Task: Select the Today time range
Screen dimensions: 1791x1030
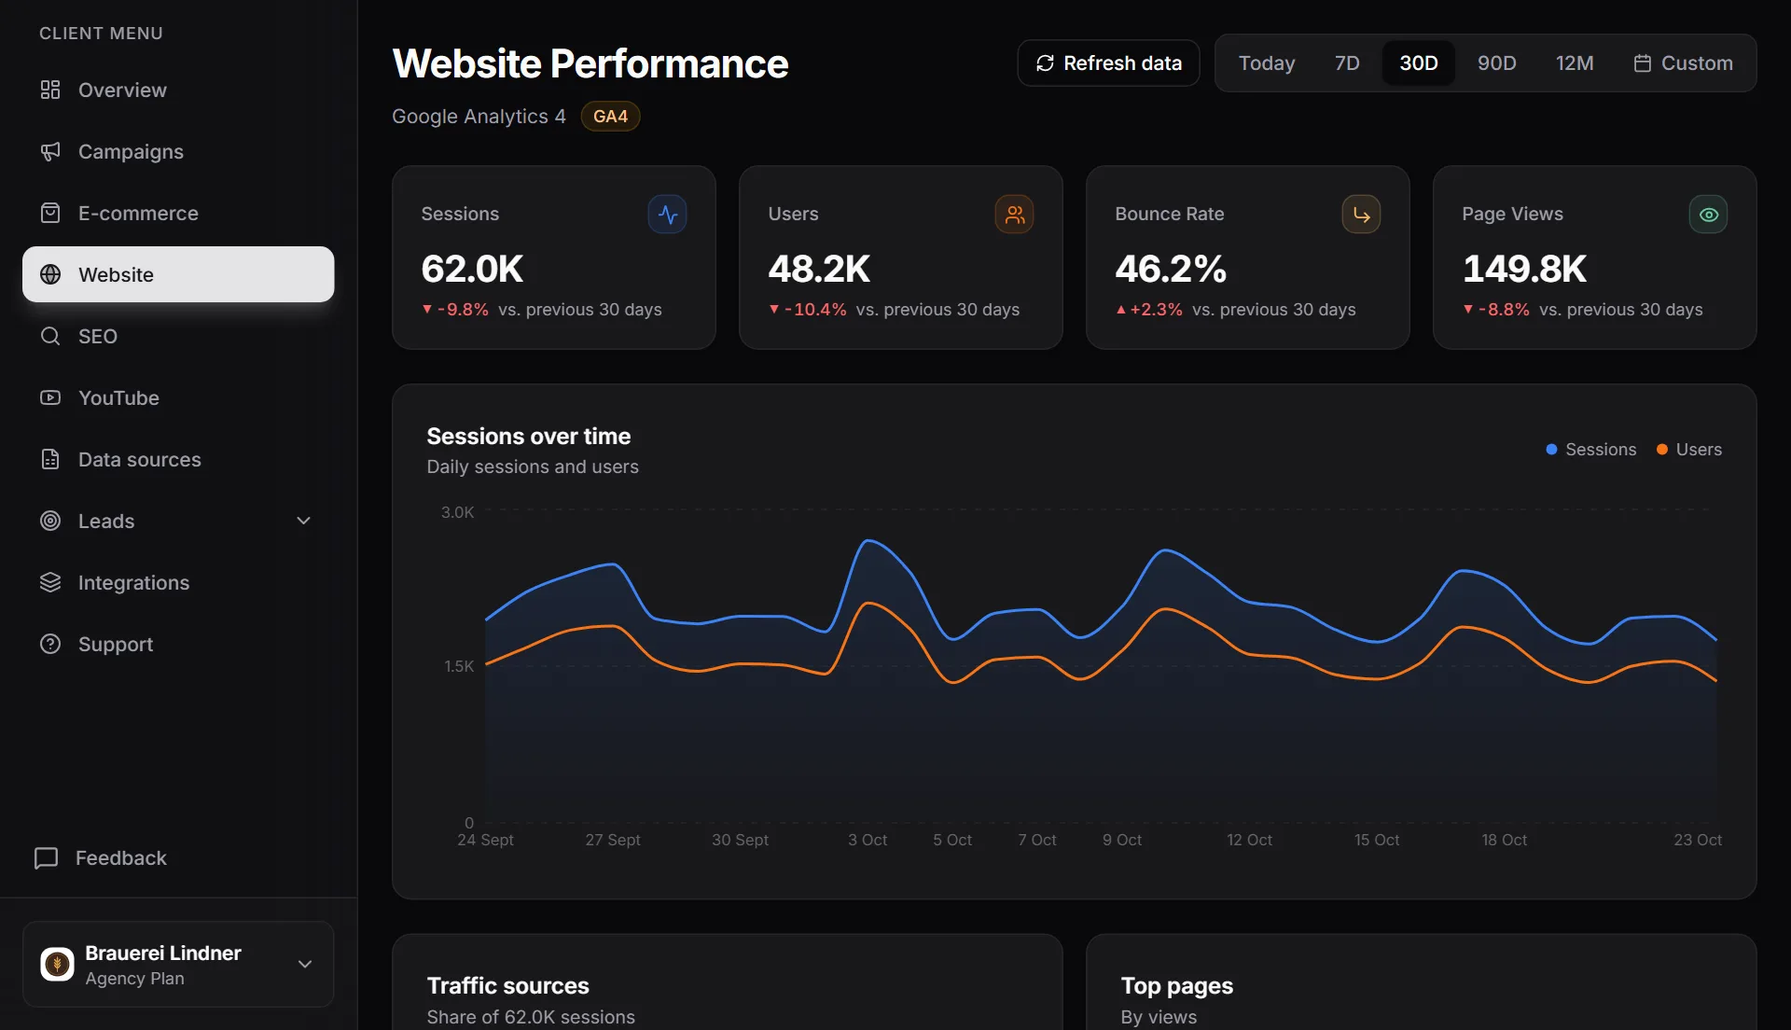Action: pos(1267,63)
